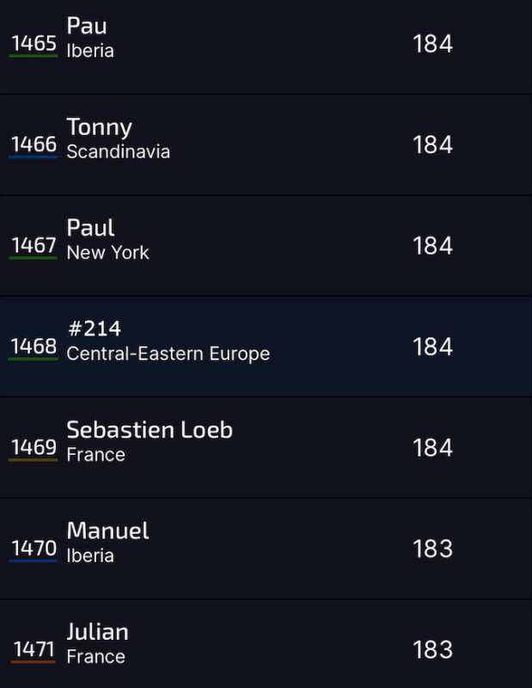Click Sebastien Loeb's score of 184
Viewport: 532px width, 688px height.
tap(432, 447)
